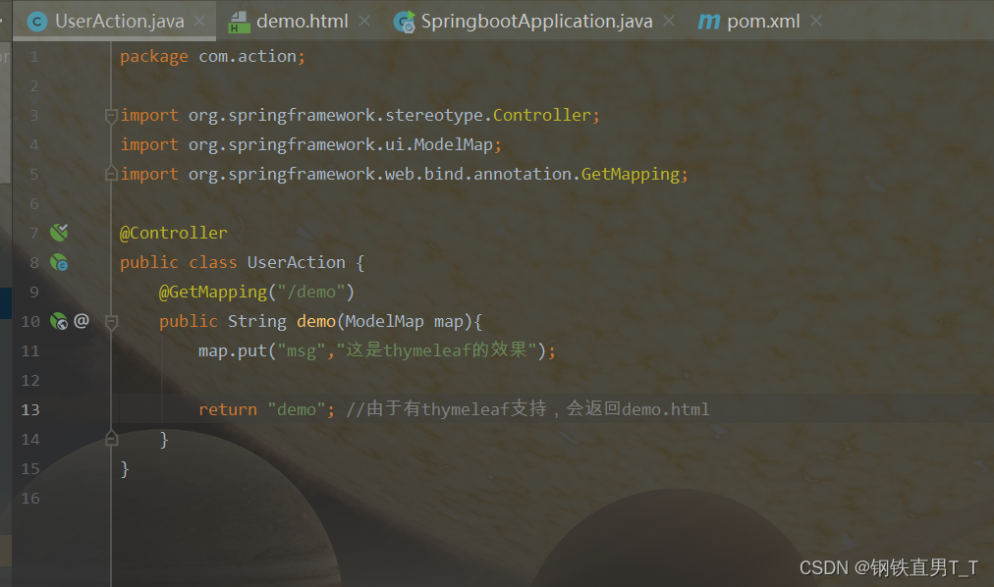Switch to the UserAction.java tab
The height and width of the screenshot is (587, 994).
114,21
